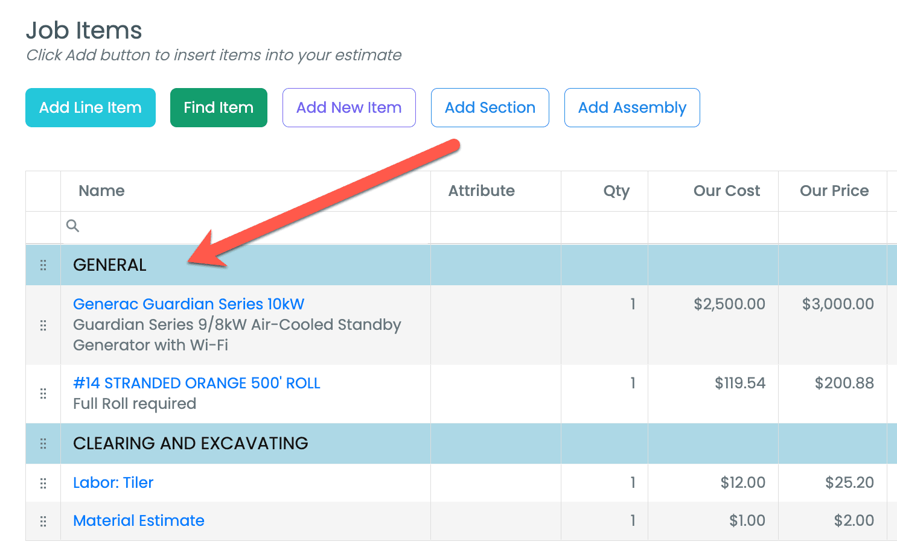Viewport: 897px width, 556px height.
Task: Click the Add Assembly button
Action: point(632,108)
